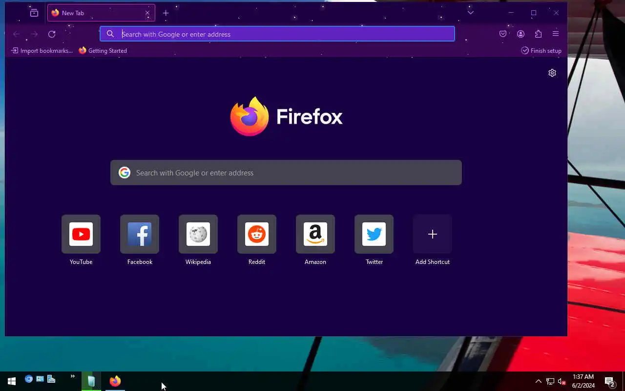Close the New Tab tab
Image resolution: width=625 pixels, height=391 pixels.
coord(147,13)
